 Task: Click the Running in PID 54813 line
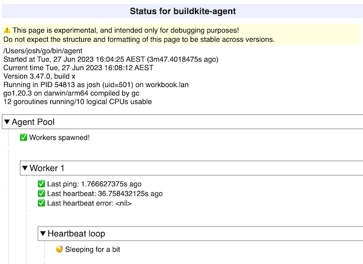(96, 85)
